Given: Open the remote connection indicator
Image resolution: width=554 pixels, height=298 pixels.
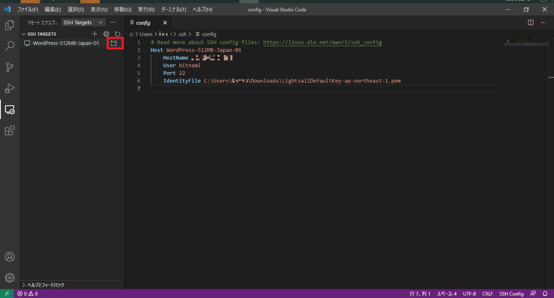Looking at the screenshot, I should (6, 293).
